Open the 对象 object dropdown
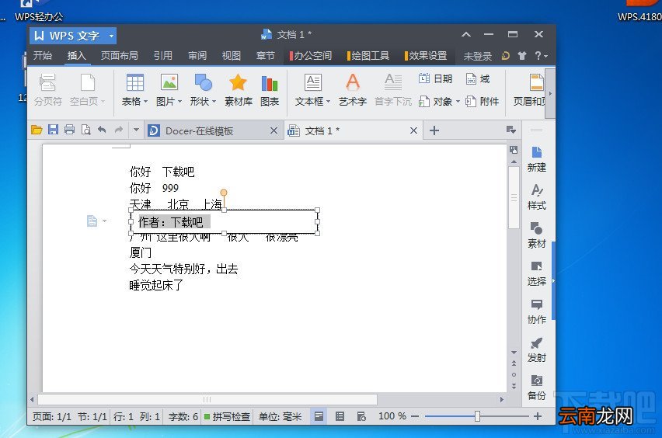The width and height of the screenshot is (662, 438). [x=439, y=101]
